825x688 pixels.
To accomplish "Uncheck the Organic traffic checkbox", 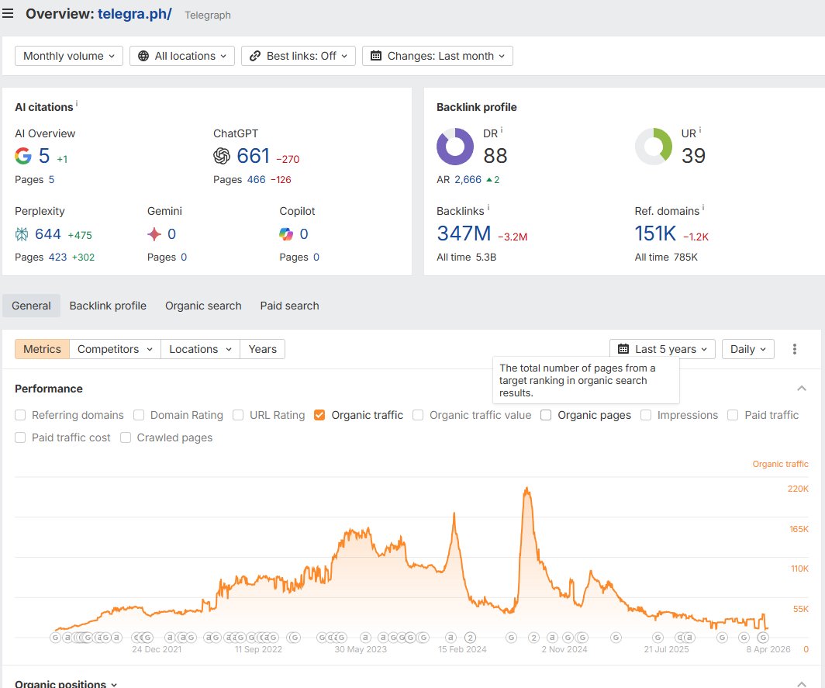I will 319,415.
